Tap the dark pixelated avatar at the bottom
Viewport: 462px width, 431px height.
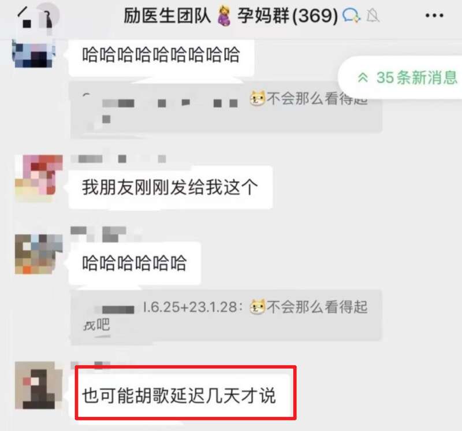(39, 385)
